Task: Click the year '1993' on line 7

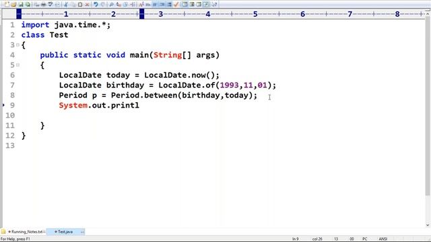Action: point(229,85)
